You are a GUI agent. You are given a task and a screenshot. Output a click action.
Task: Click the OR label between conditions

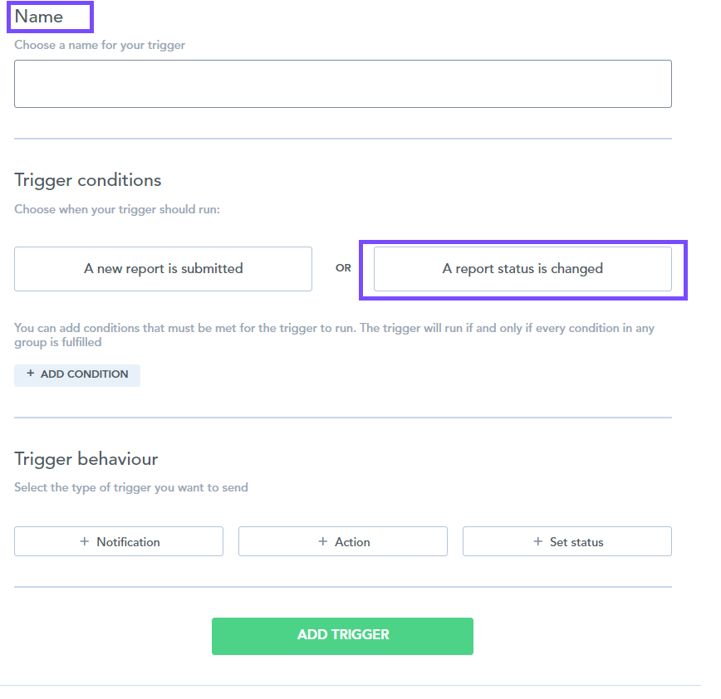point(343,268)
